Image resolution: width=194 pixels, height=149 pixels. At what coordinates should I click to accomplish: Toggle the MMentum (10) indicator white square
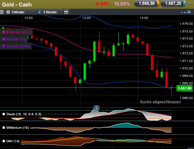4,127
